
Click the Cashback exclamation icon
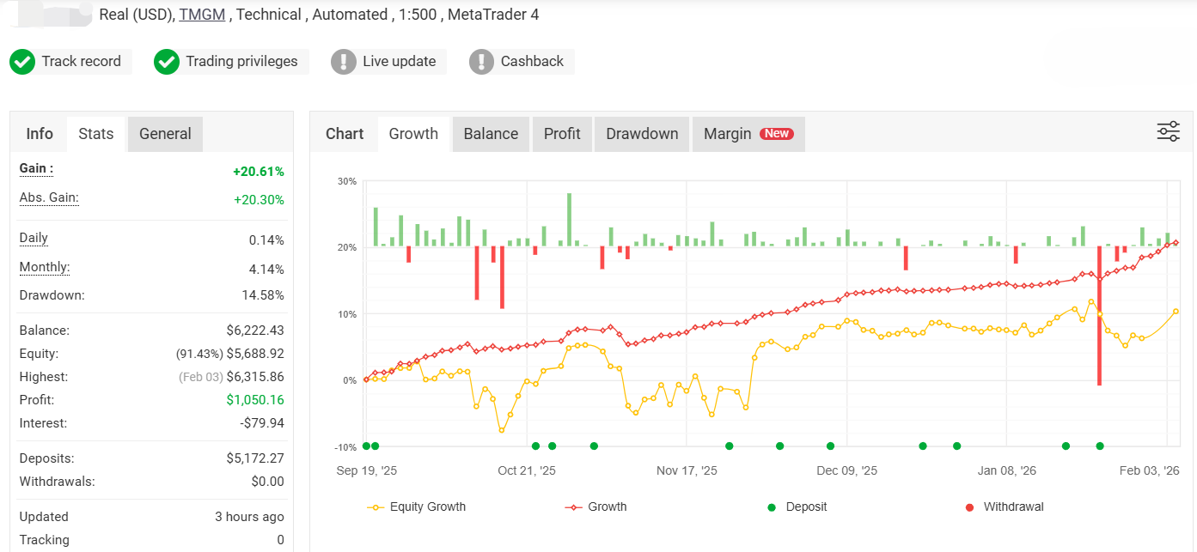(482, 62)
